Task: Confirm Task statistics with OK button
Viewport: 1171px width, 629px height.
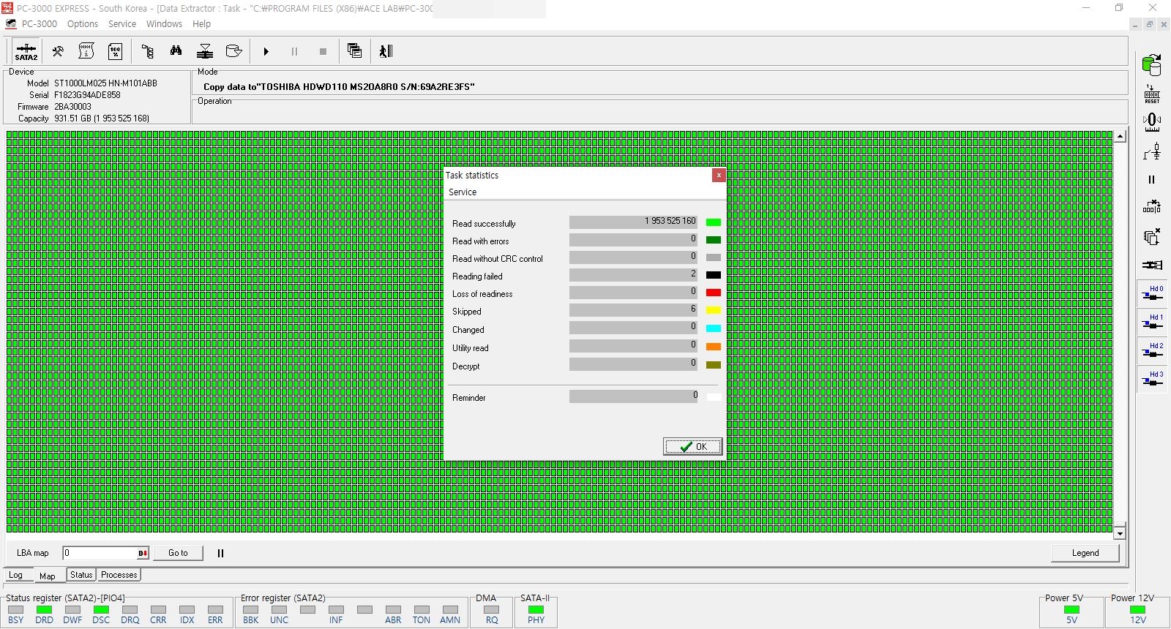Action: [692, 447]
